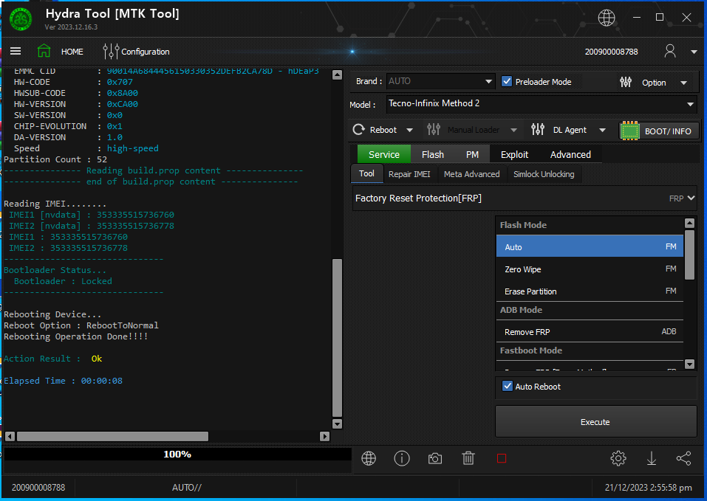
Task: Switch to the PM tab
Action: point(472,154)
